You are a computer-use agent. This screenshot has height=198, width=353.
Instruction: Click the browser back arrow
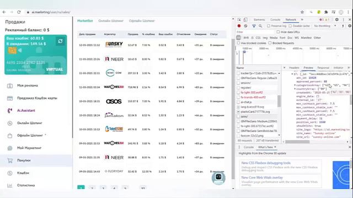[4, 12]
